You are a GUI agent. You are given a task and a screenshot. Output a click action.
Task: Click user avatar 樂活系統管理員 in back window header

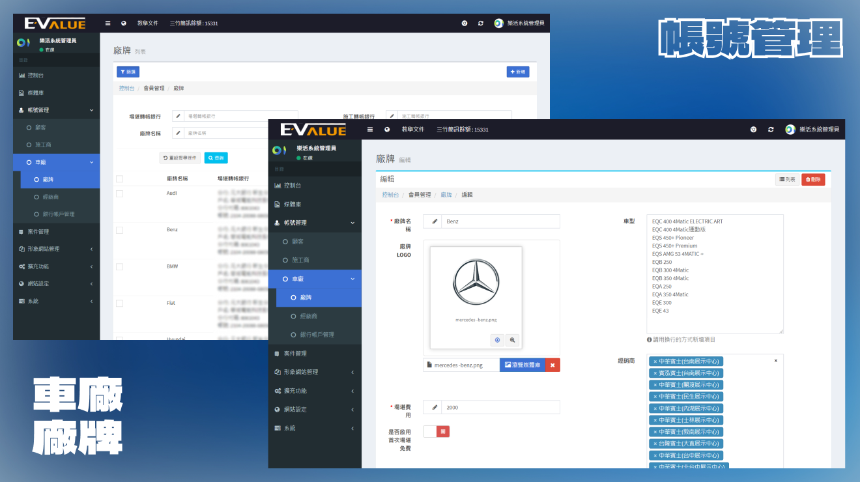(519, 23)
